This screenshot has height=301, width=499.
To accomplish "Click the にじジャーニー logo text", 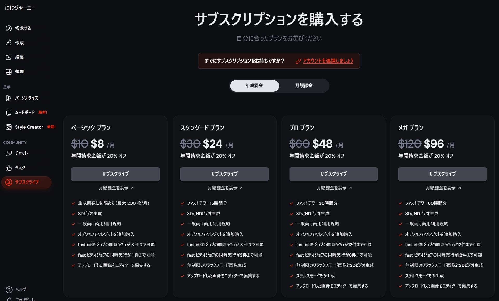I will pos(20,8).
